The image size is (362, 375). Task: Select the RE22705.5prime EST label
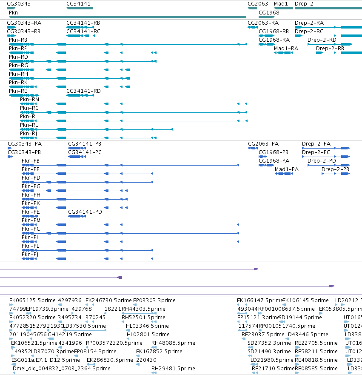point(316,343)
